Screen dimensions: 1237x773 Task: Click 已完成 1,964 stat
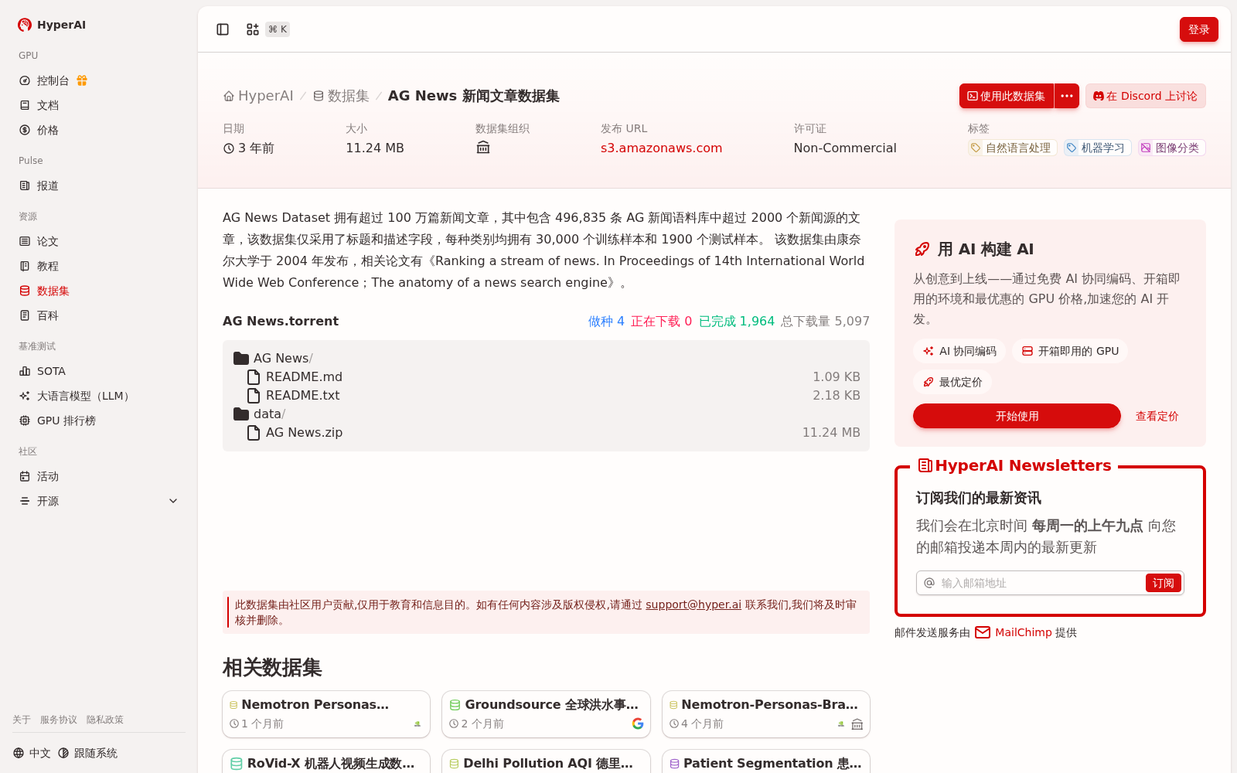coord(736,321)
